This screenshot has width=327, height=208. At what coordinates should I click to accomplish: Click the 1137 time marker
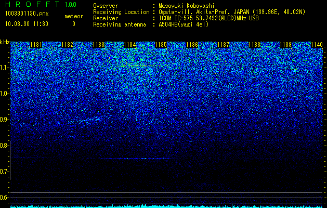(x=223, y=45)
